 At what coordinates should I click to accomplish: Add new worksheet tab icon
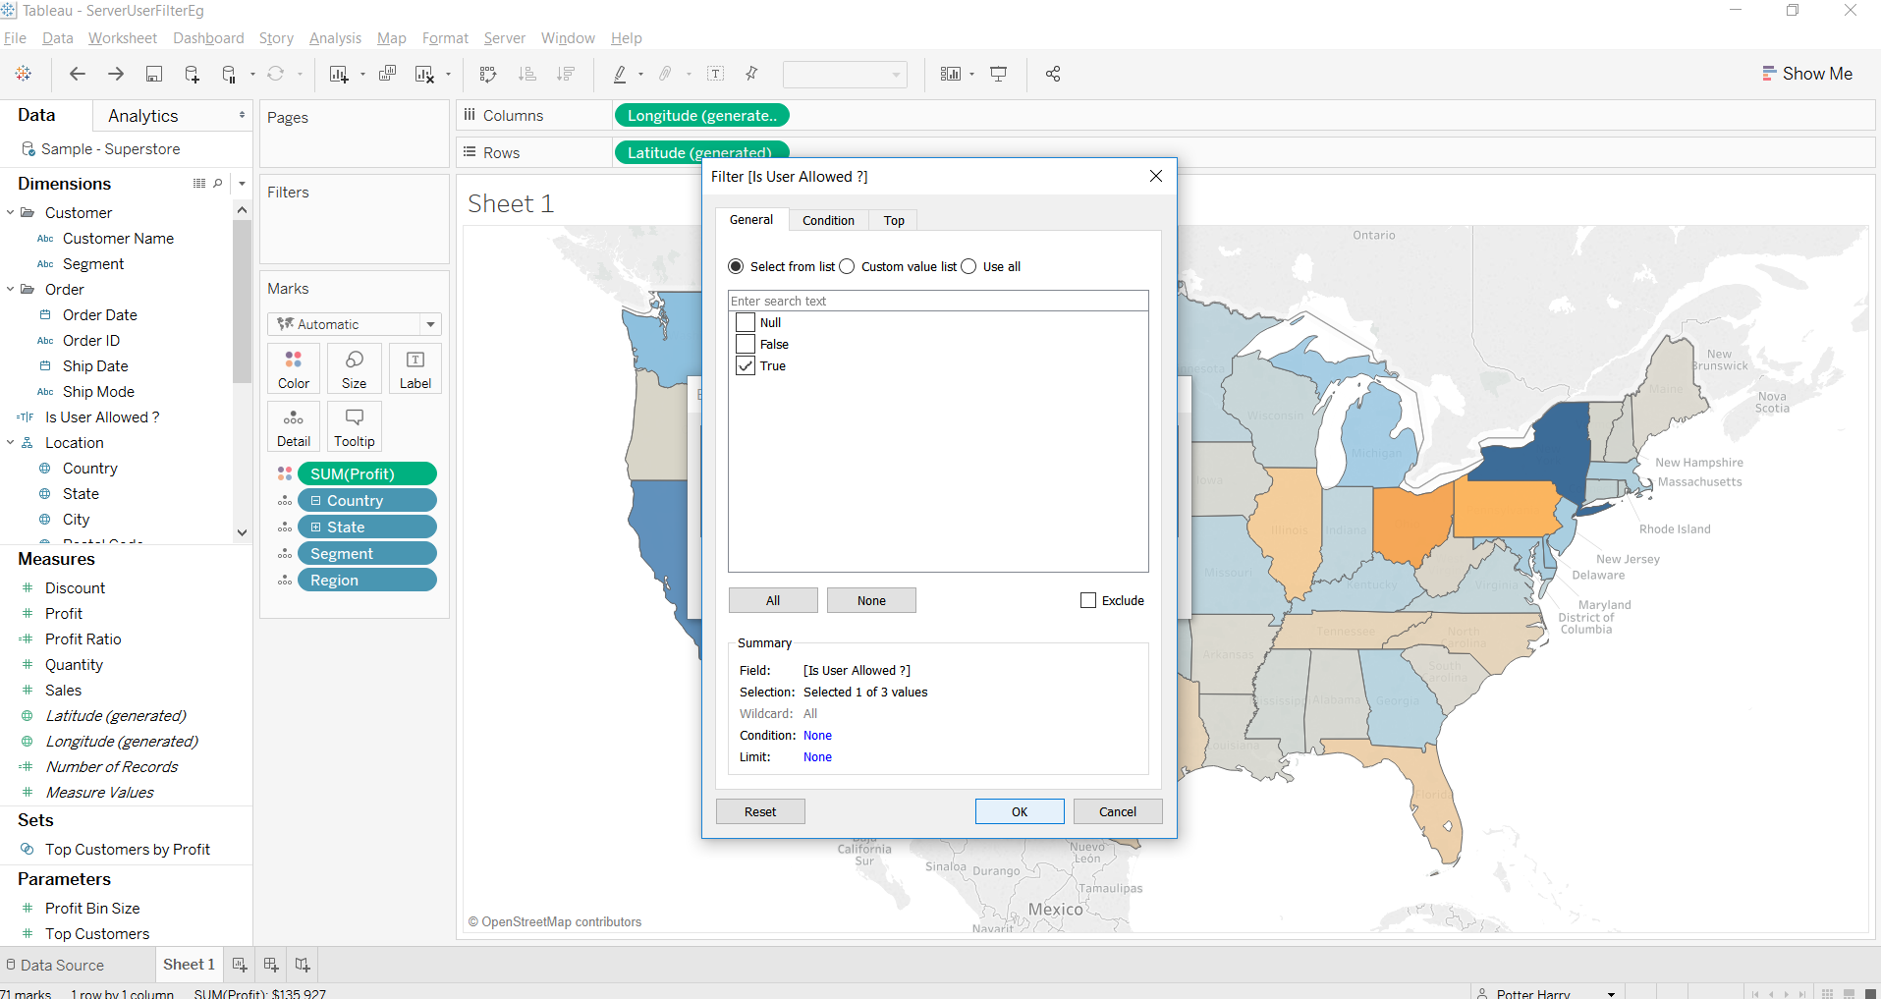click(240, 965)
